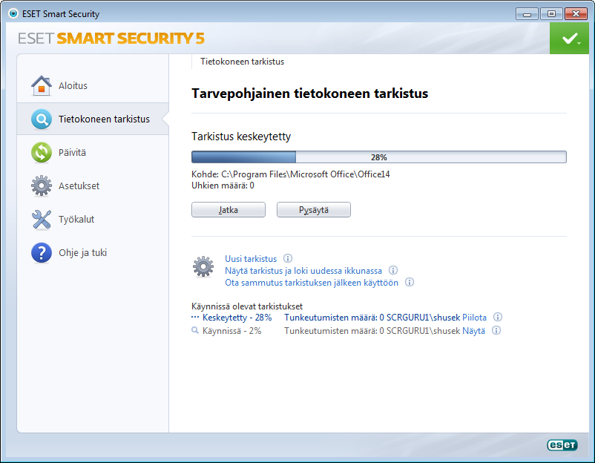Image resolution: width=595 pixels, height=463 pixels.
Task: Click the Tietokoneen tarkistus breadcrumb text
Action: click(242, 62)
